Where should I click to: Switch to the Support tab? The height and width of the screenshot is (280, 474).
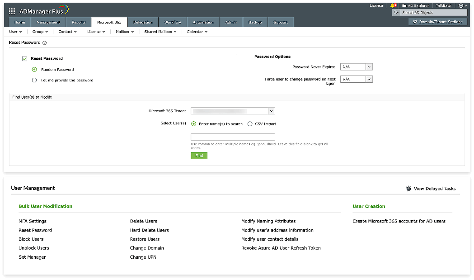click(x=281, y=22)
